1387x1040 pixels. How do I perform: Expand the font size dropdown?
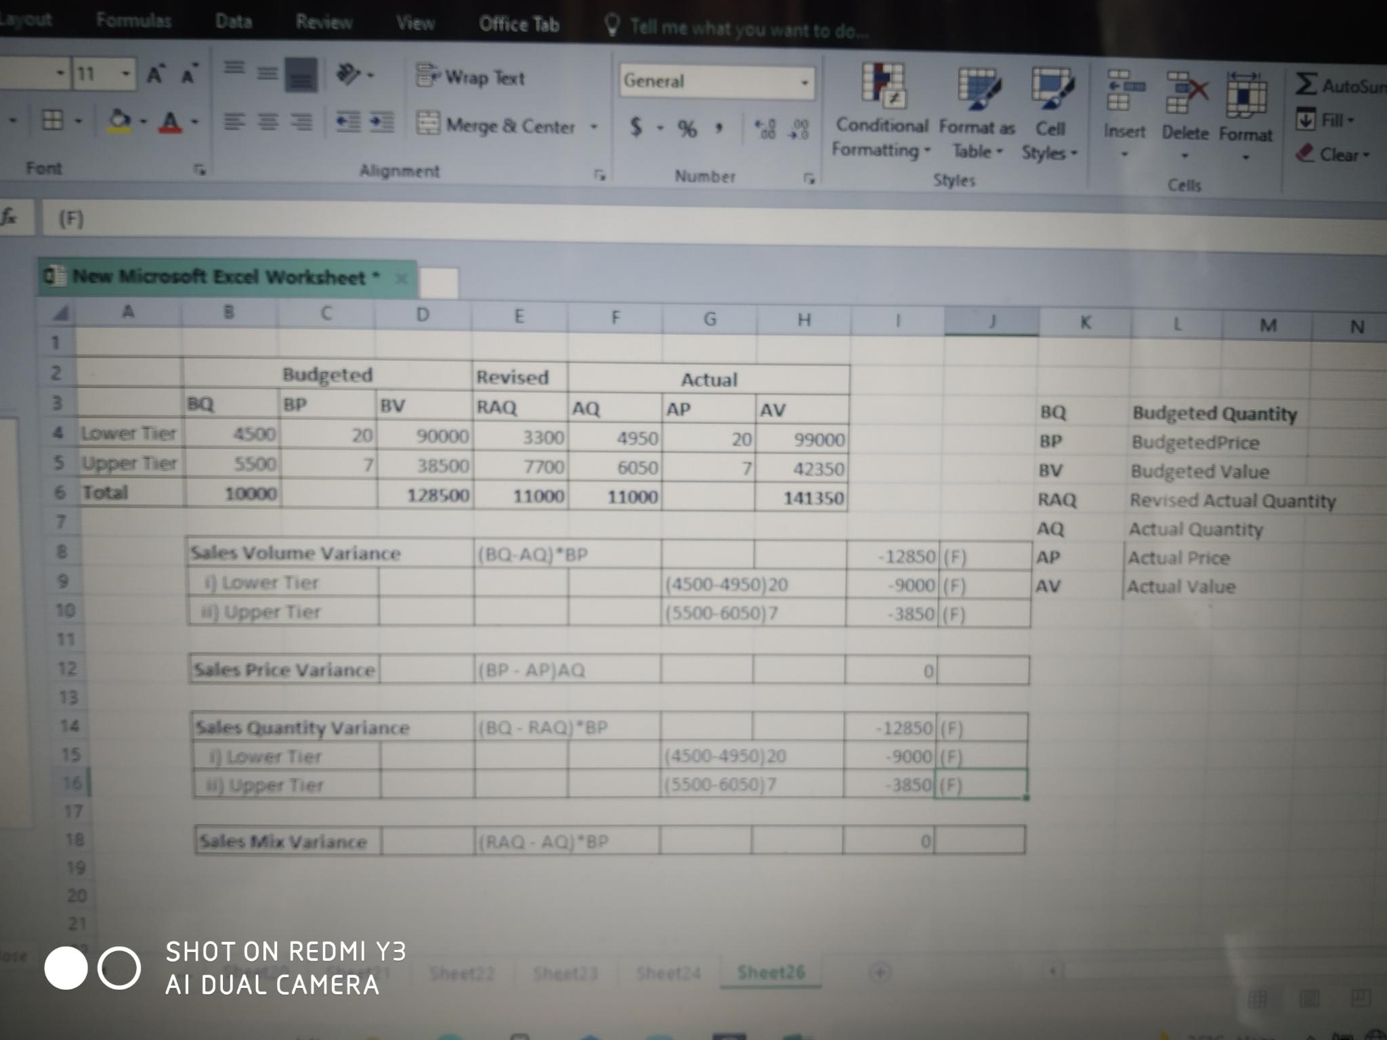[x=125, y=72]
